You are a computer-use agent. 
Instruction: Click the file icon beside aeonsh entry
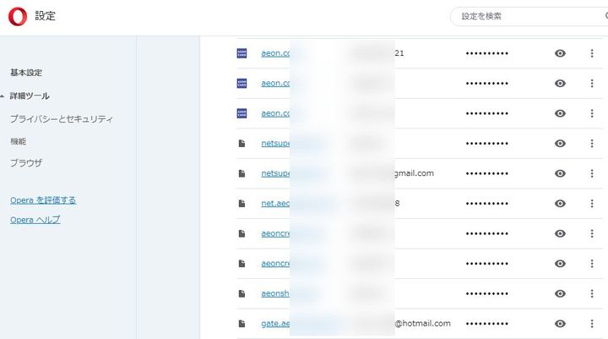(x=242, y=293)
